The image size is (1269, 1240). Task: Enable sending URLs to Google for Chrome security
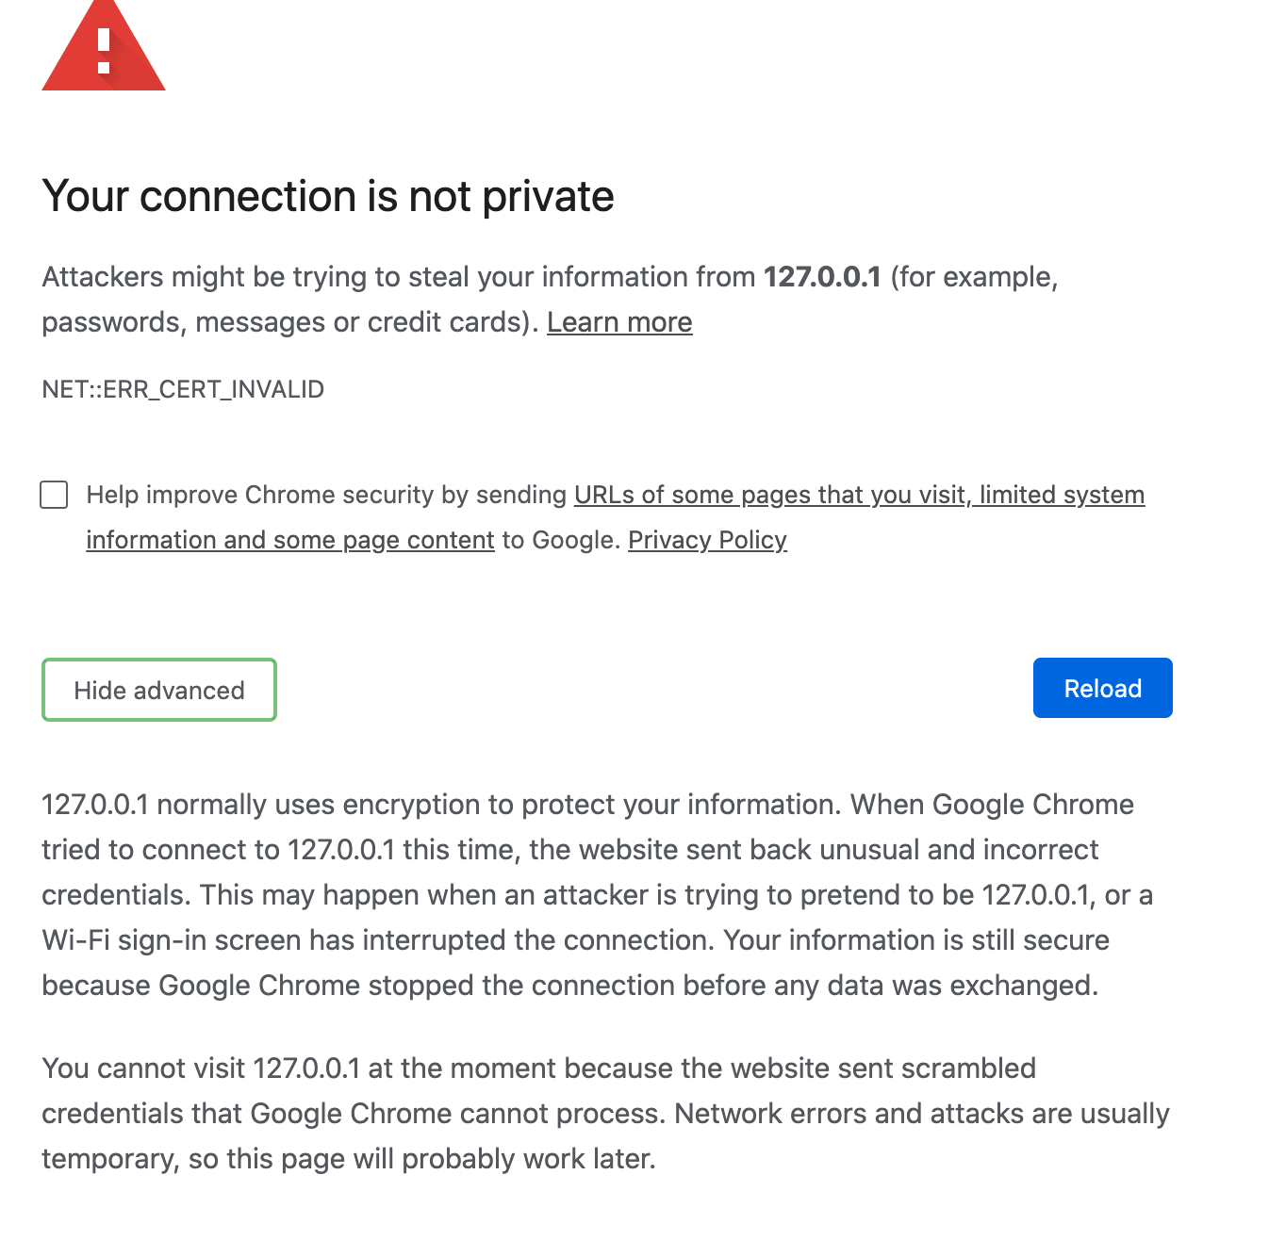coord(54,494)
